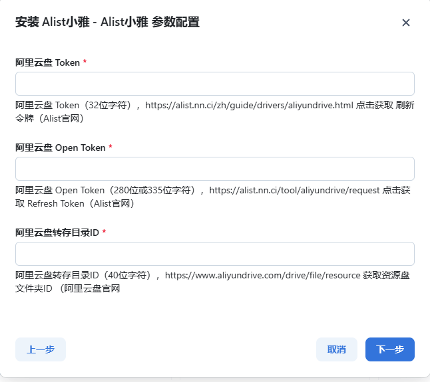430x382 pixels.
Task: Click the aliyundrive.html guide URL text
Action: coord(249,105)
